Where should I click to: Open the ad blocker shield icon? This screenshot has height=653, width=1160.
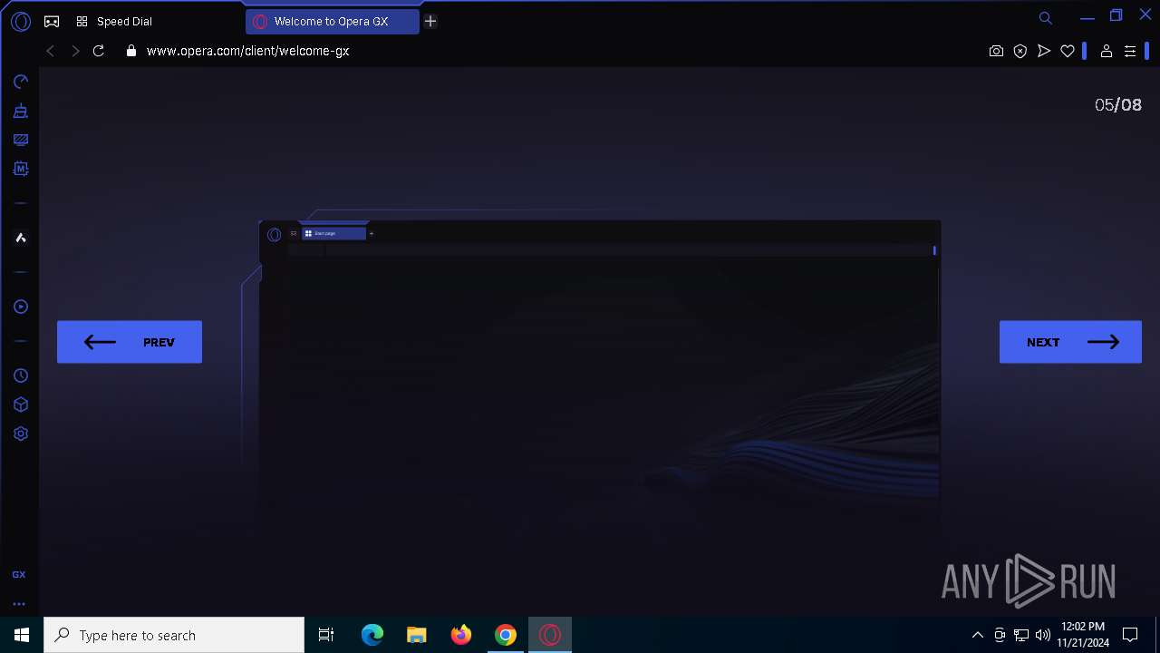(1020, 51)
